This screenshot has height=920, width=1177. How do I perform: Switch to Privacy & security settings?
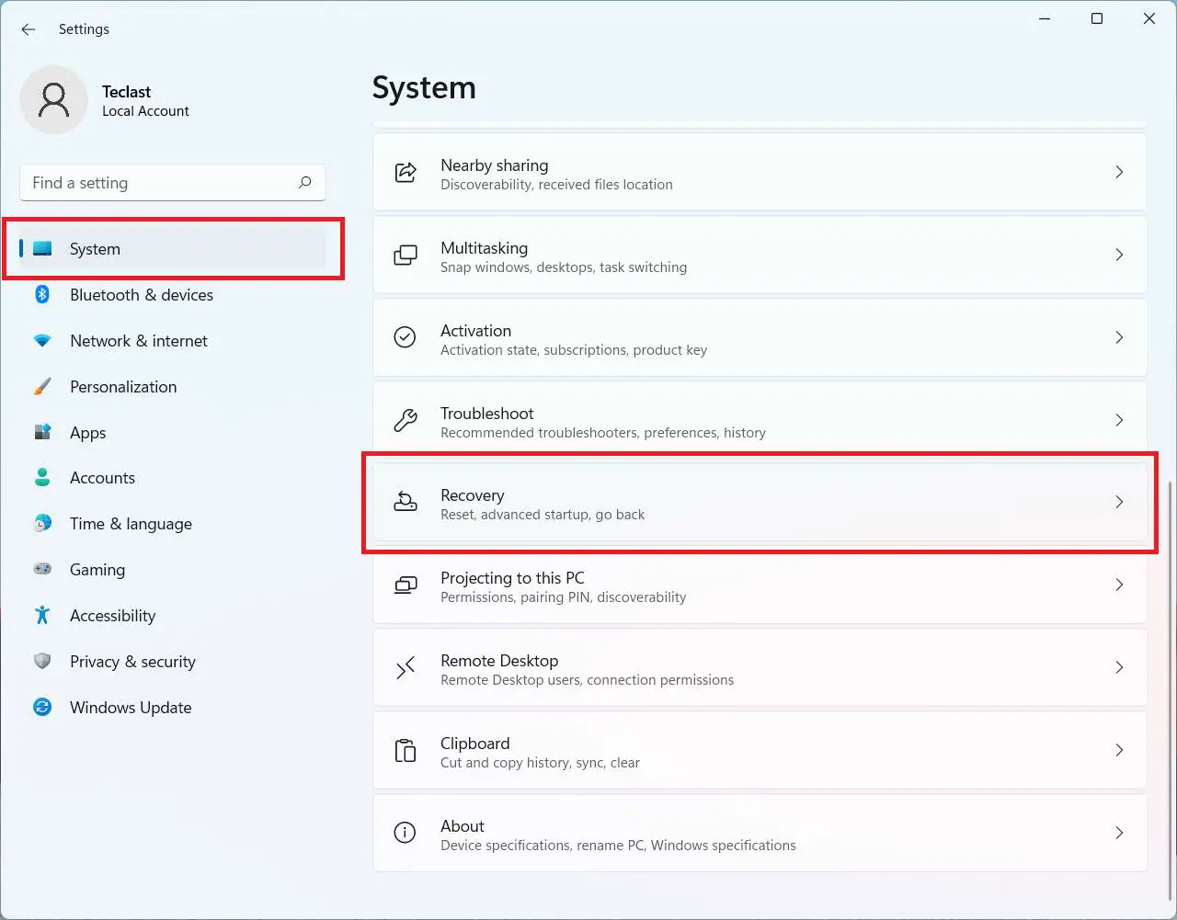132,661
